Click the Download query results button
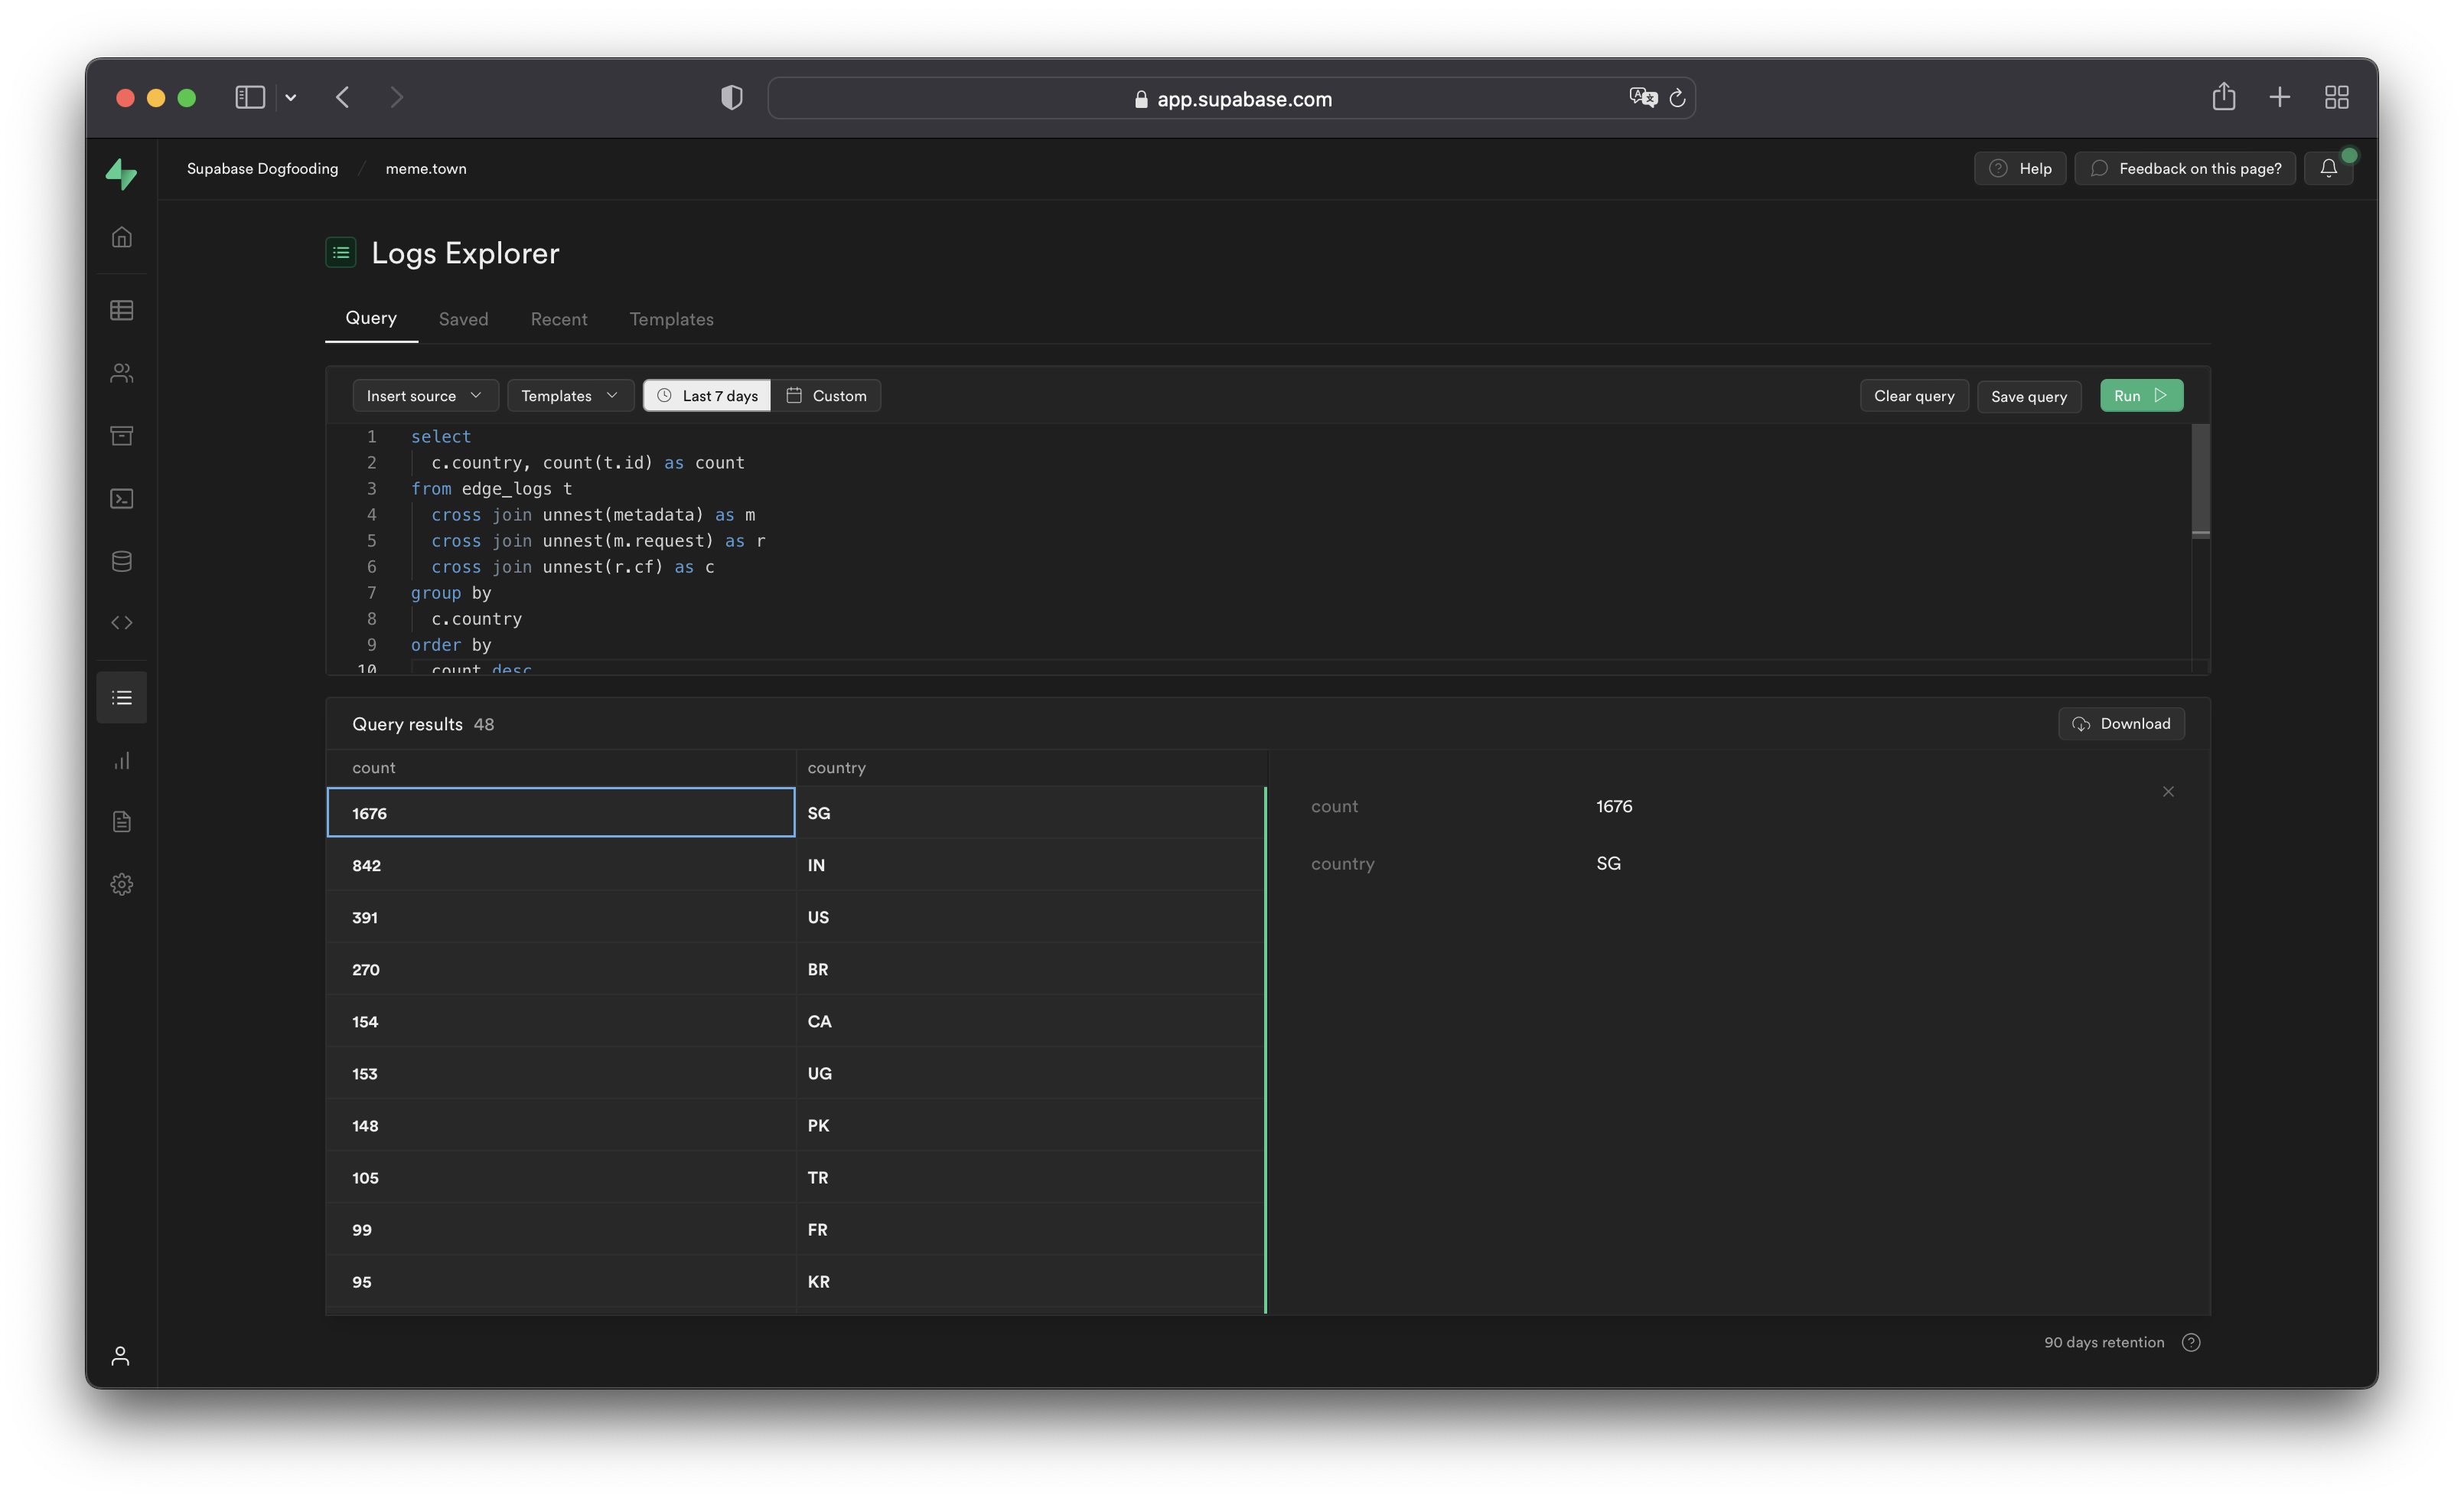This screenshot has width=2464, height=1502. [2121, 723]
